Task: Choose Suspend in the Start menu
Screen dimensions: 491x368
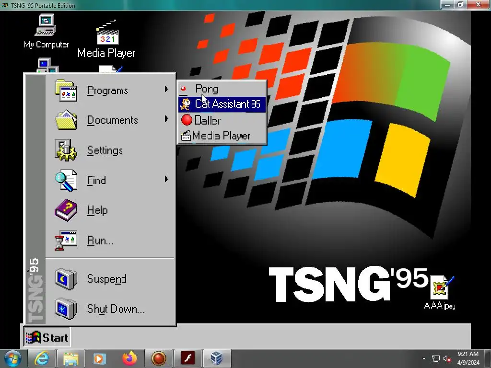Action: [111, 278]
